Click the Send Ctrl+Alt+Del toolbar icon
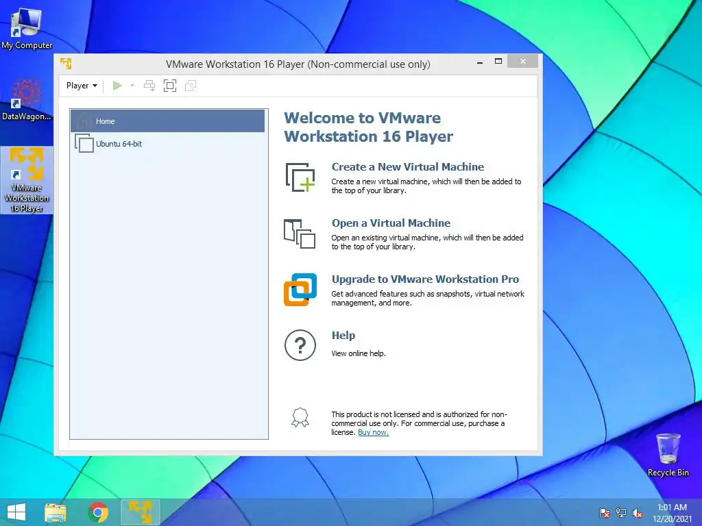 point(149,86)
